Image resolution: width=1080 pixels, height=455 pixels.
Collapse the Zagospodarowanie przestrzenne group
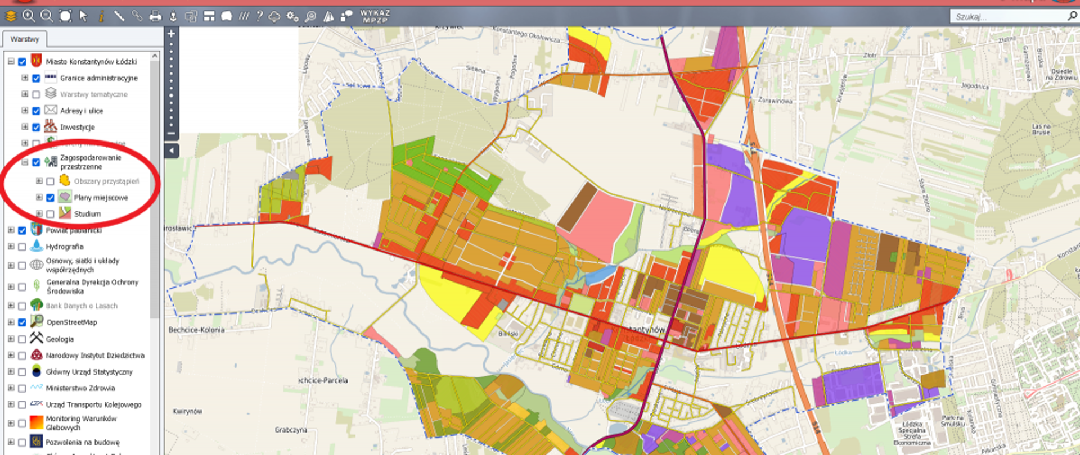point(25,162)
